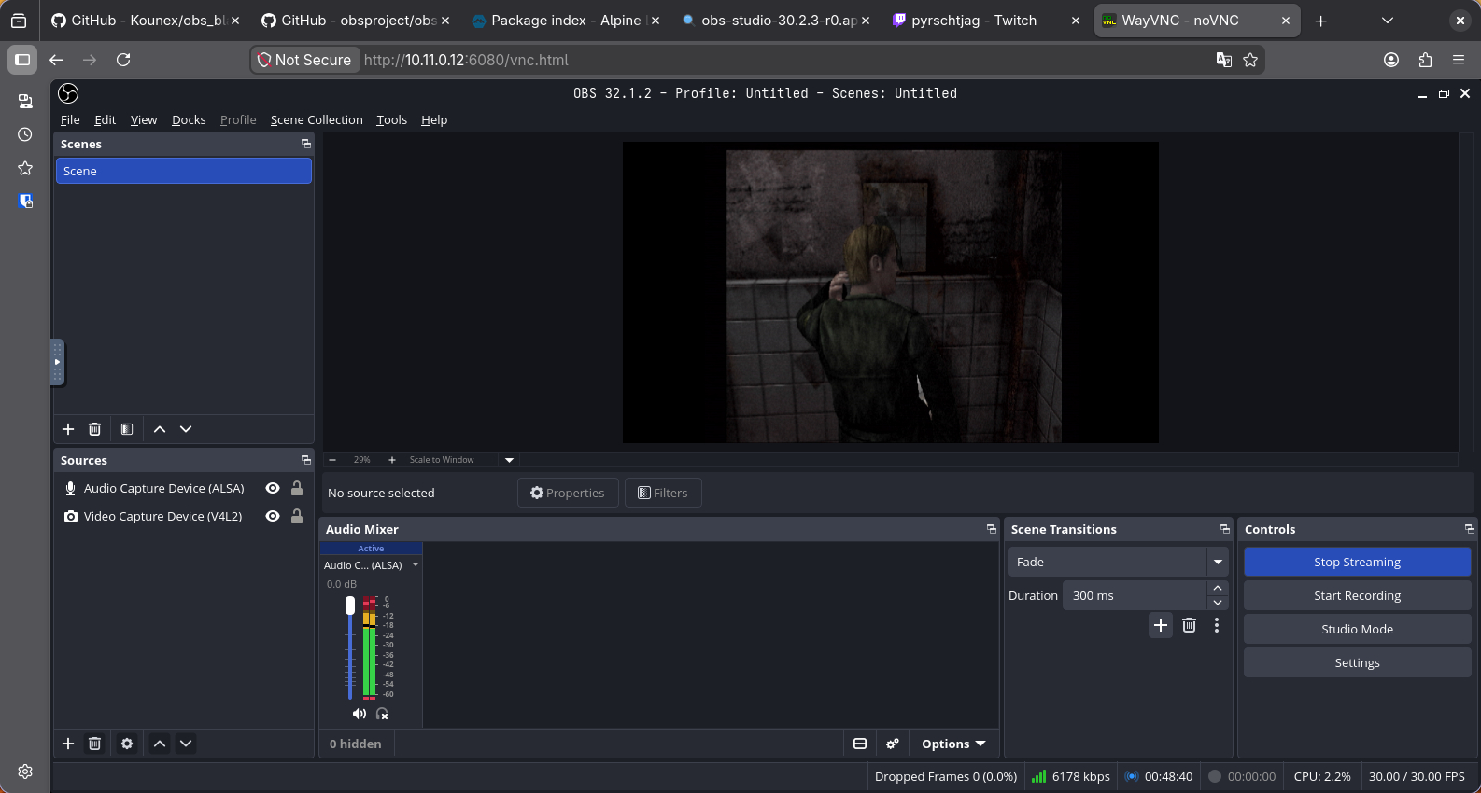Increase transition duration stepper up

[x=1218, y=588]
